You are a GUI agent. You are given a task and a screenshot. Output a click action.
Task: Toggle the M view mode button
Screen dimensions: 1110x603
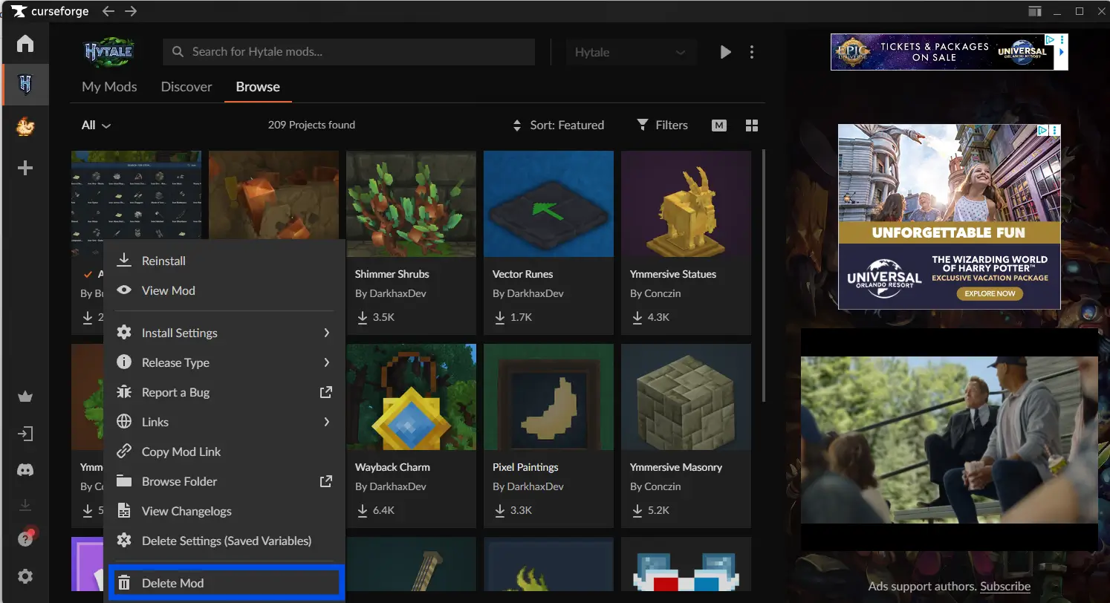[718, 126]
